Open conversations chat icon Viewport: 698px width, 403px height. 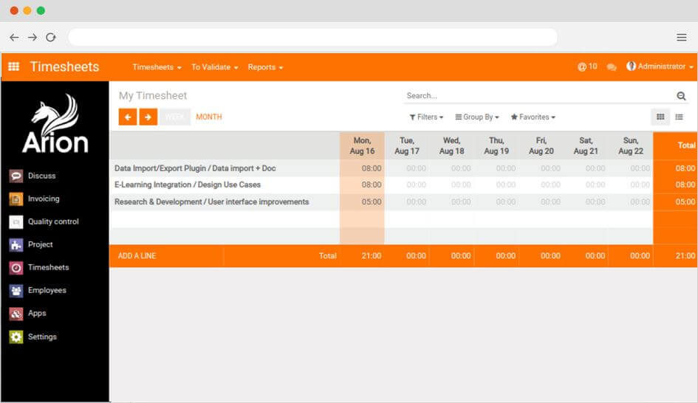[612, 67]
